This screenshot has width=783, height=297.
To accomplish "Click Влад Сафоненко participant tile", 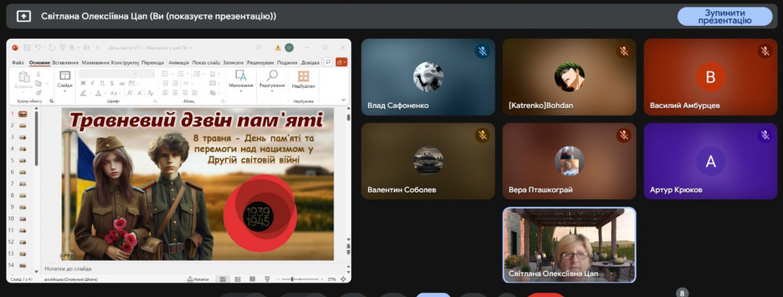I will [x=428, y=77].
